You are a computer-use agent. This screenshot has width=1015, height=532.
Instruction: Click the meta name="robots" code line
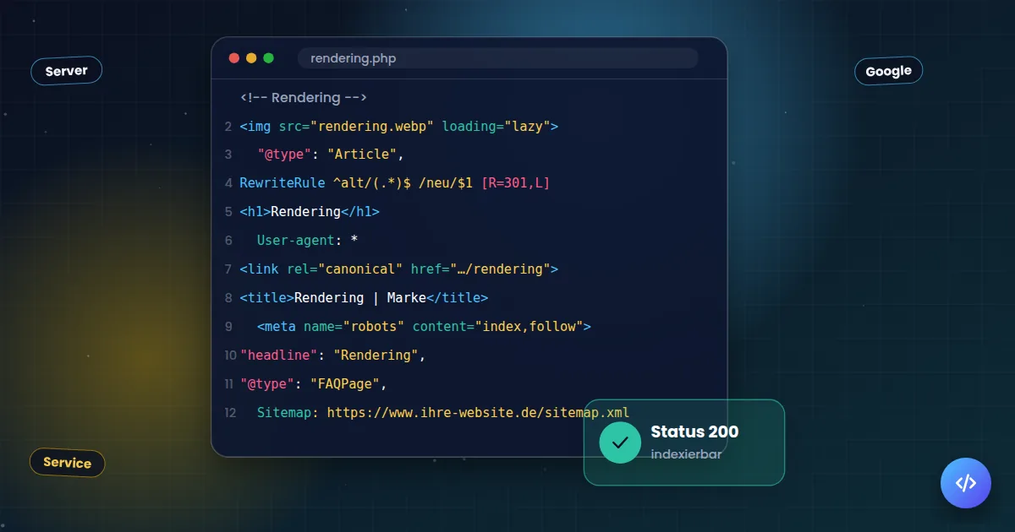pos(424,326)
